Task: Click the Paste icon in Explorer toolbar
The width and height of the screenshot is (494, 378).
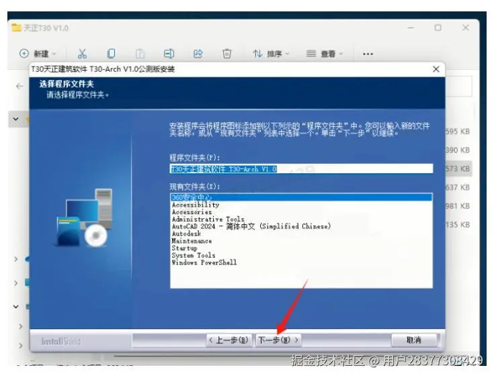Action: [140, 54]
